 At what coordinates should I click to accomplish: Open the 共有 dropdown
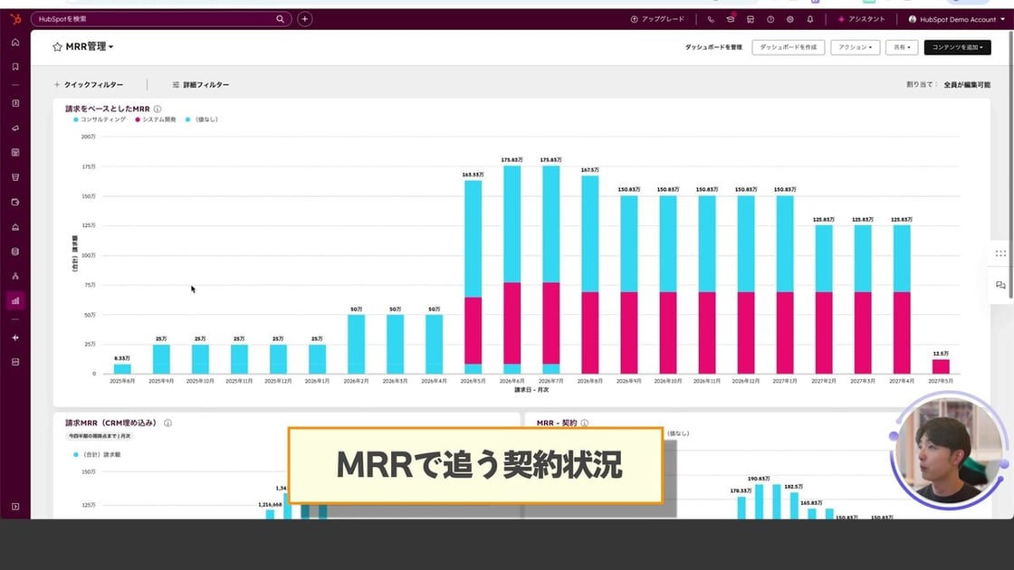click(903, 47)
